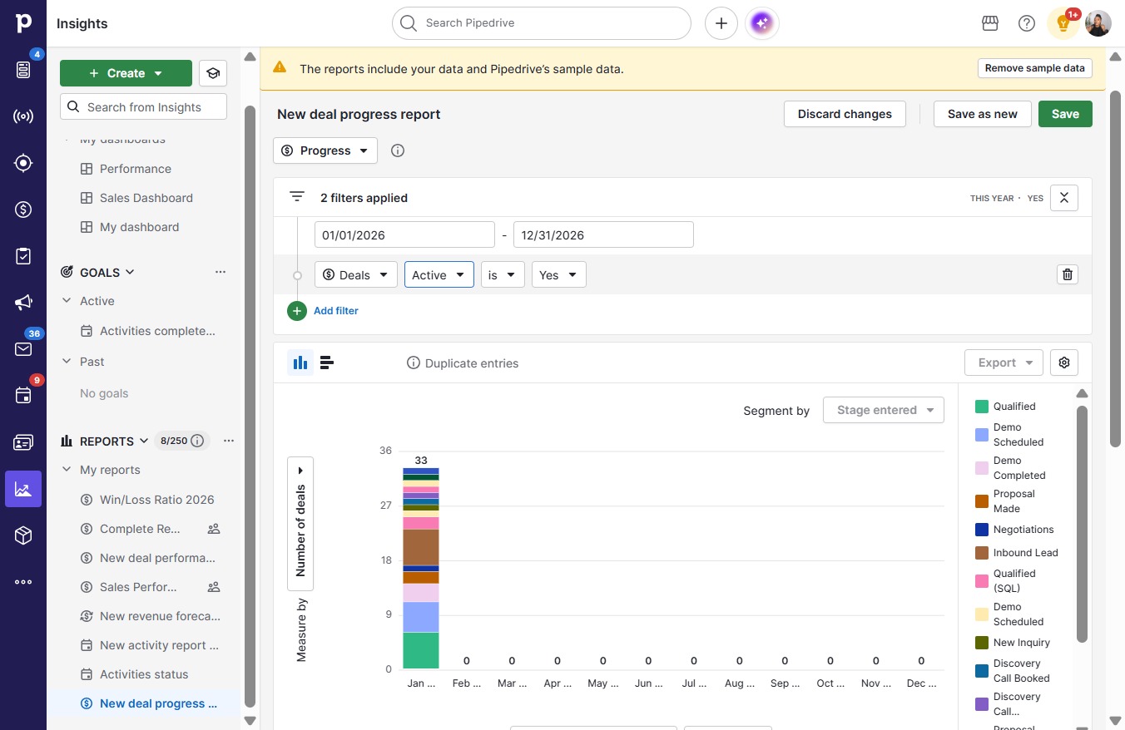Click the green Save button

coord(1065,114)
